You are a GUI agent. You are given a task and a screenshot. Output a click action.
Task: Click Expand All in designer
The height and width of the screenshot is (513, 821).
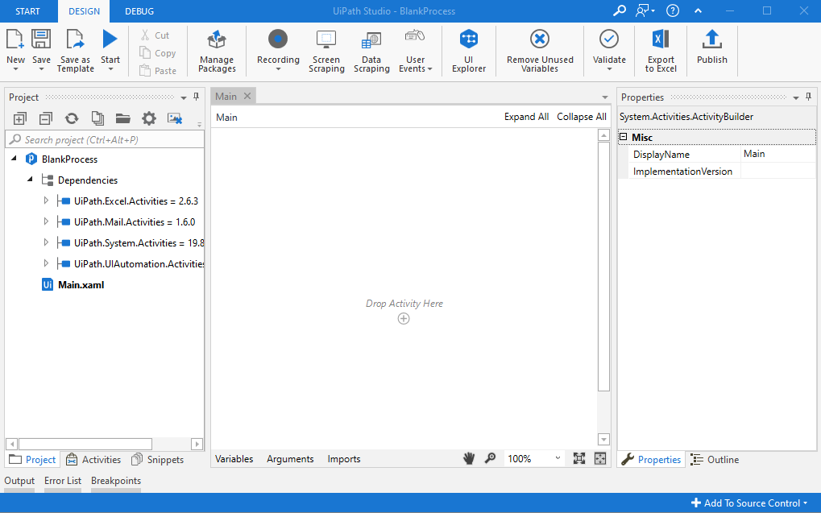pyautogui.click(x=526, y=117)
